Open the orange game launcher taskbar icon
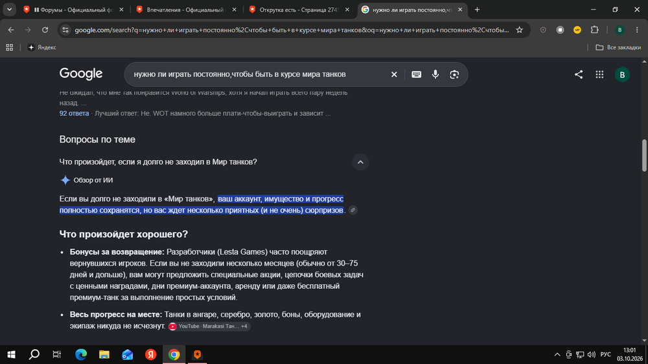The image size is (648, 364). (197, 354)
